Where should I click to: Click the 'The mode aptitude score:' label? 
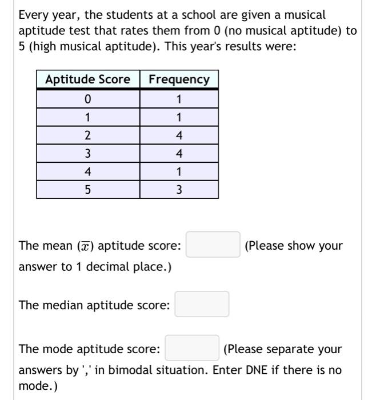[89, 349]
